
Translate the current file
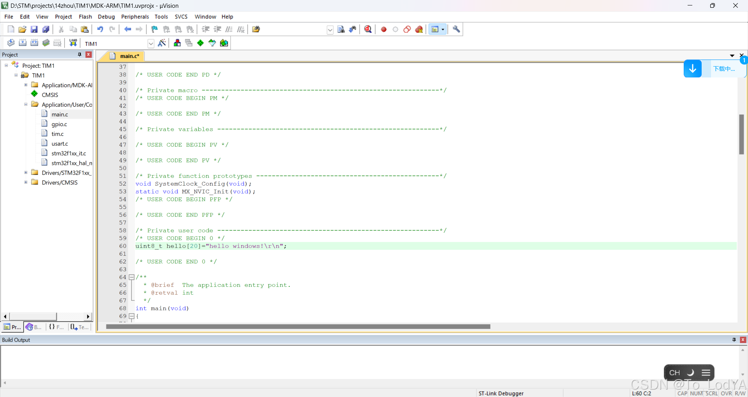11,43
